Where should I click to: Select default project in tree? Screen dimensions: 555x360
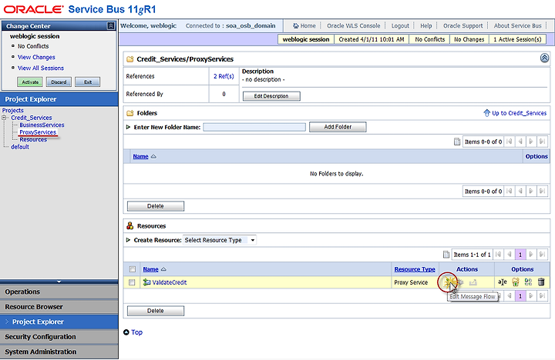point(20,147)
